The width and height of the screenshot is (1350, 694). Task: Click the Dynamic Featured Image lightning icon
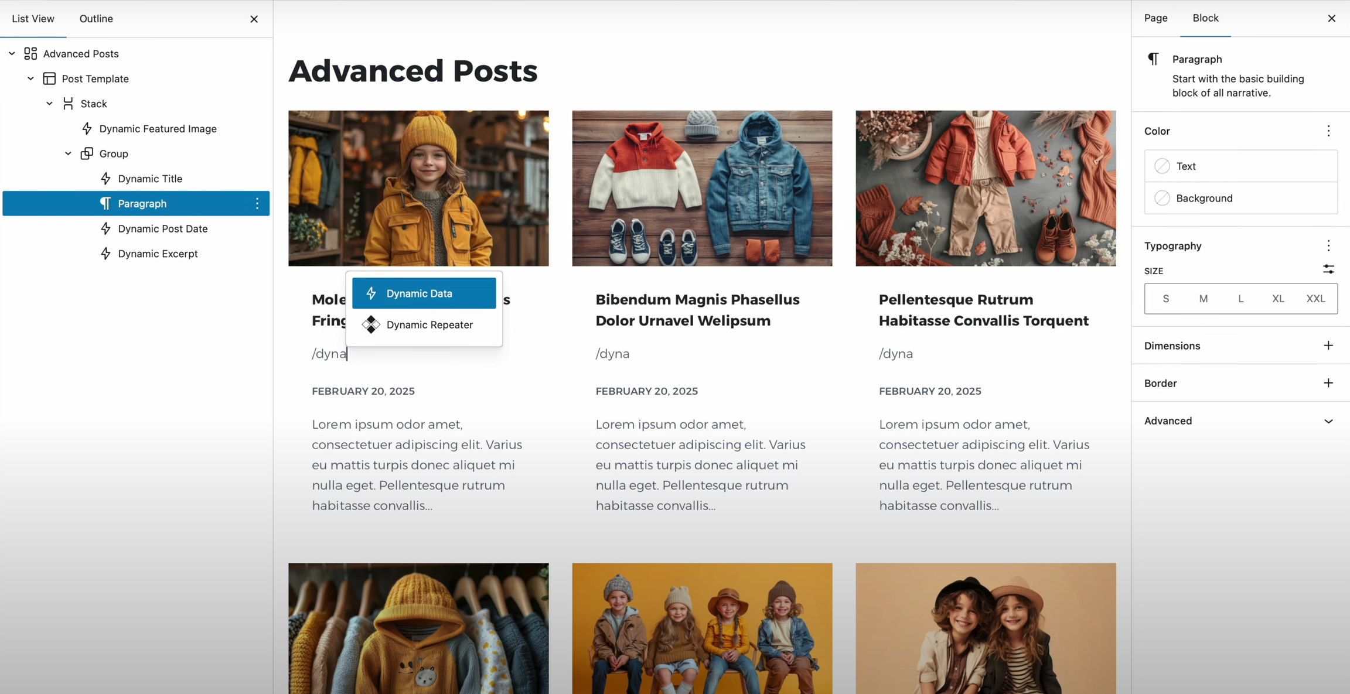[87, 128]
